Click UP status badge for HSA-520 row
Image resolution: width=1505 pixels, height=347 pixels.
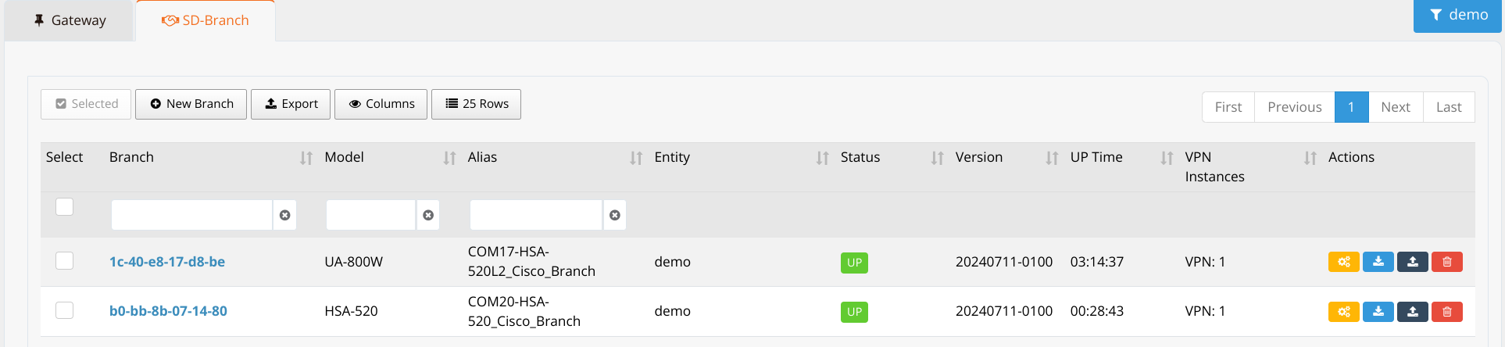[x=854, y=312]
